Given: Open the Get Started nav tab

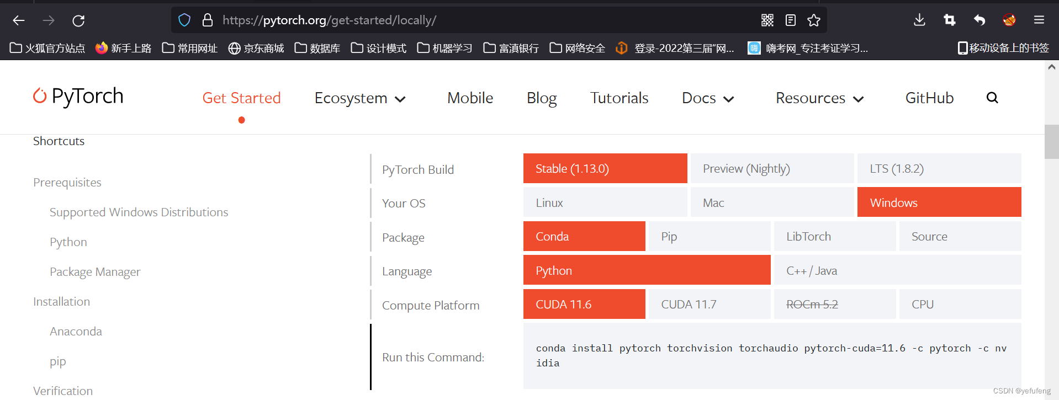Looking at the screenshot, I should point(241,98).
